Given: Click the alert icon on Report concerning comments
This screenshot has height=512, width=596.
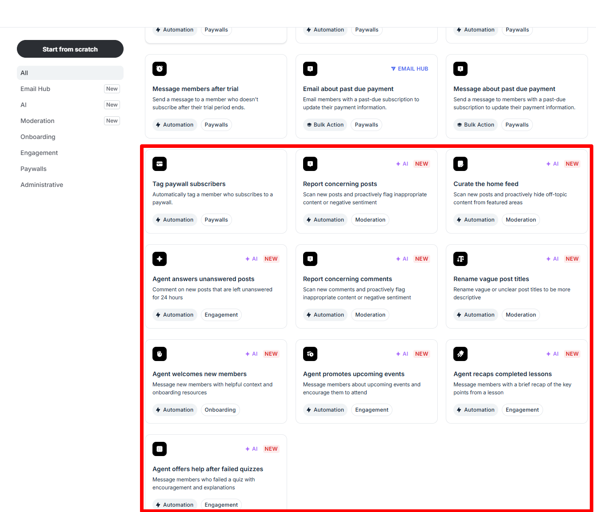Looking at the screenshot, I should tap(310, 259).
